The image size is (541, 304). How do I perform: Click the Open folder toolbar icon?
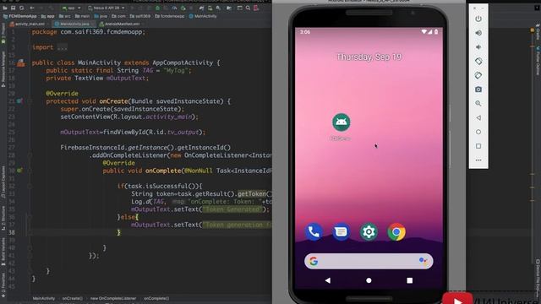click(x=5, y=8)
